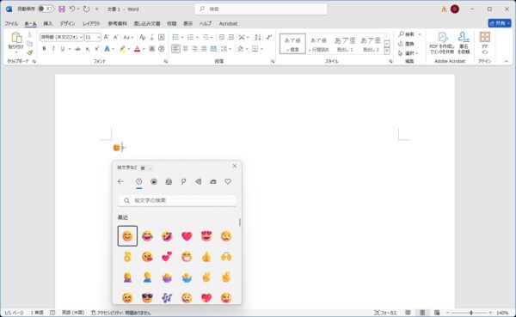
Task: Click the Request Signatures icon
Action: coord(464,43)
